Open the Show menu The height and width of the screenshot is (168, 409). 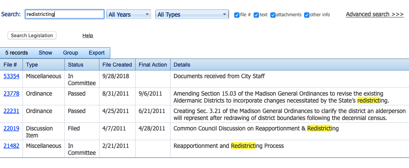click(45, 53)
